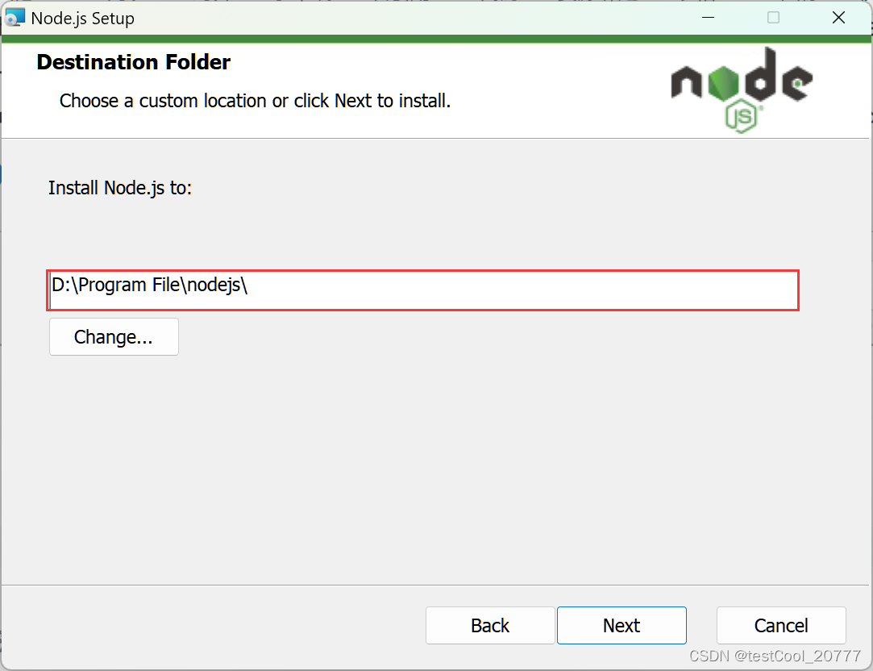The height and width of the screenshot is (671, 873).
Task: Minimize the Node.js Setup window
Action: tap(708, 18)
